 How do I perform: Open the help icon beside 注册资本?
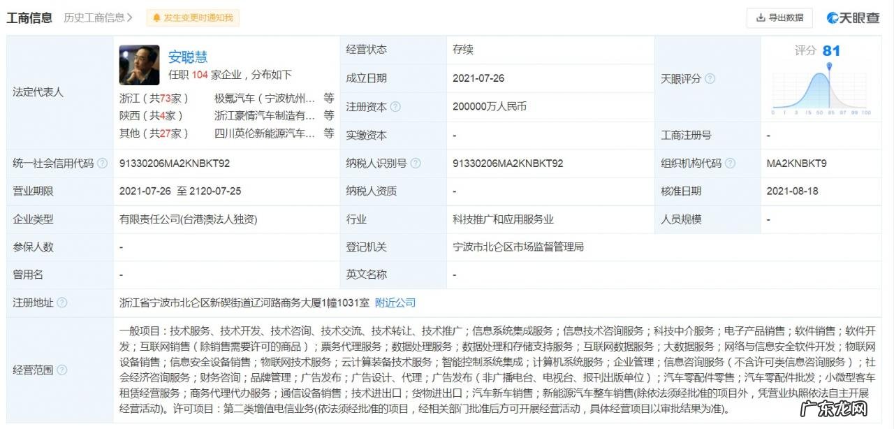395,107
